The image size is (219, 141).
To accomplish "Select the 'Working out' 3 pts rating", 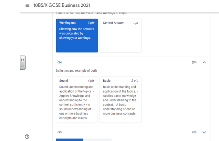I will [77, 35].
